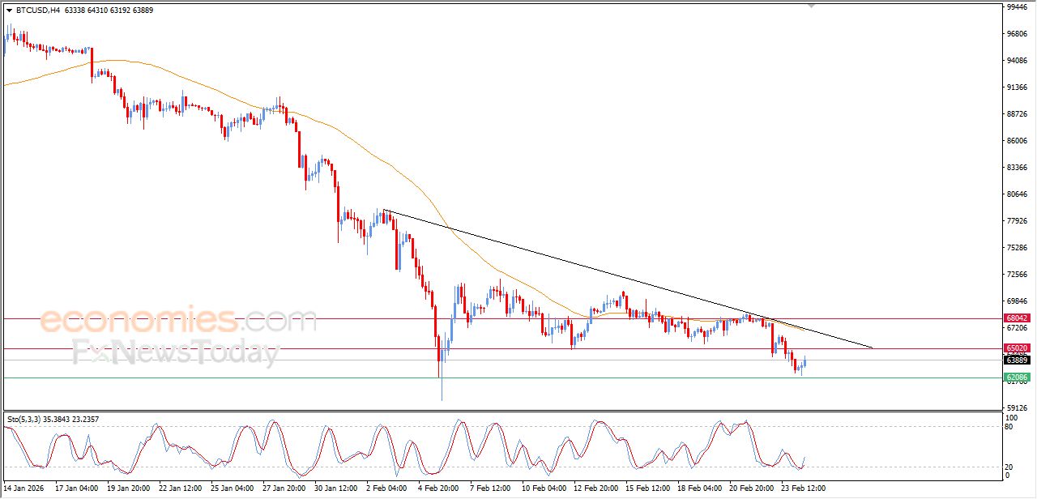Click the economies.com watermark logo
This screenshot has height=499, width=1037.
point(178,320)
